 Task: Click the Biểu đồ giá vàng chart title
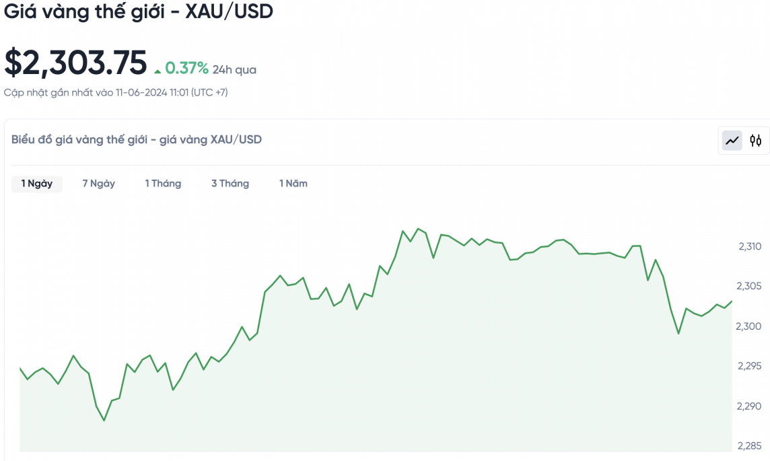pos(137,139)
